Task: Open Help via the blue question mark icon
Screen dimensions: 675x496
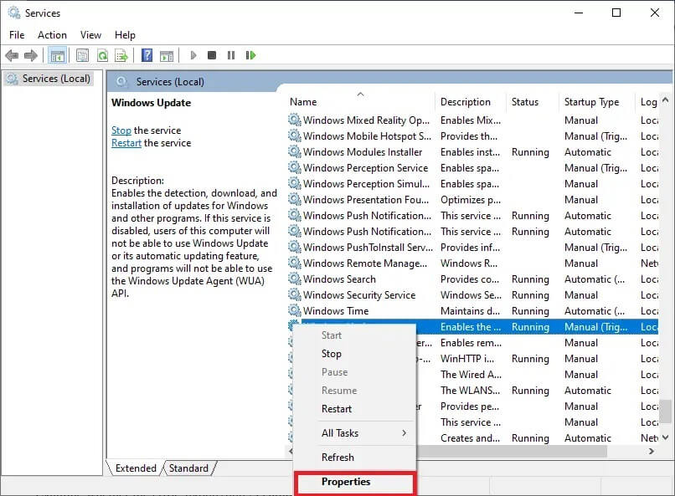Action: (x=147, y=55)
